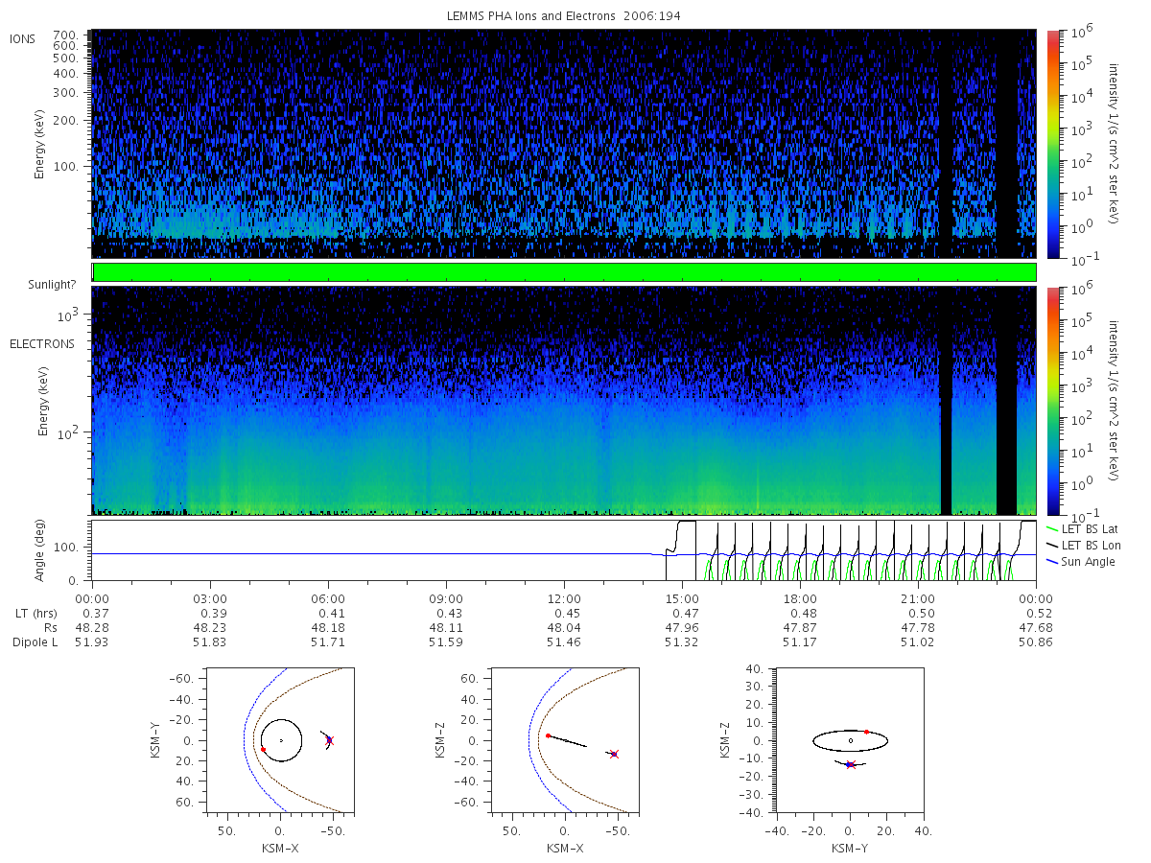
Task: Click the first black data gap in the ions spectrogram
Action: point(946,144)
